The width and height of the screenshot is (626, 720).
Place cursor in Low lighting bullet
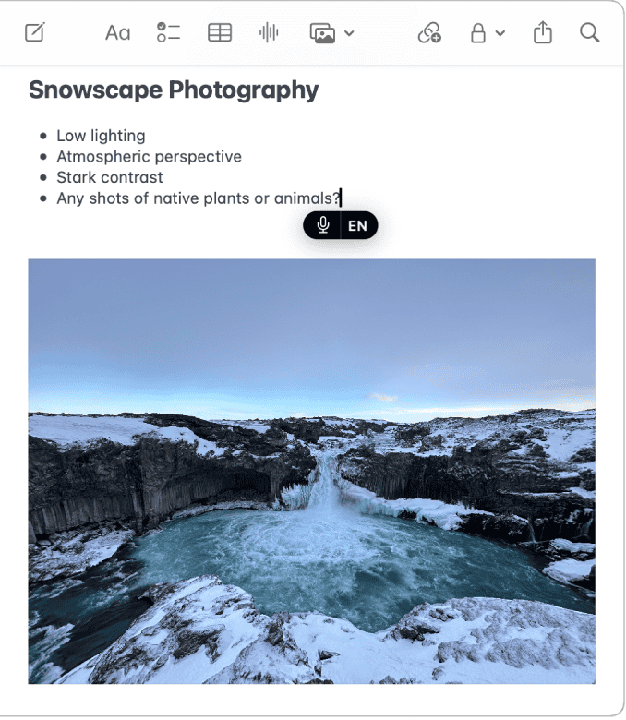coord(101,136)
